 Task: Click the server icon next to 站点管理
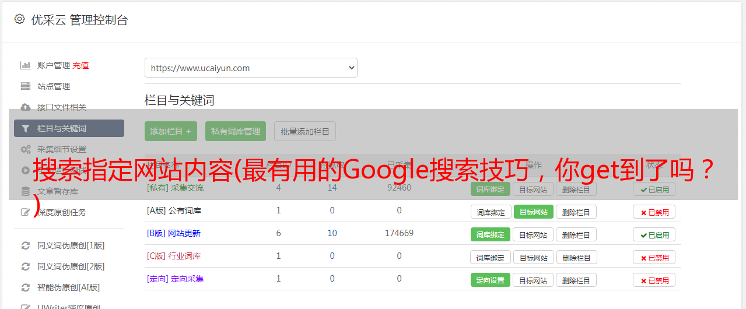tap(26, 86)
